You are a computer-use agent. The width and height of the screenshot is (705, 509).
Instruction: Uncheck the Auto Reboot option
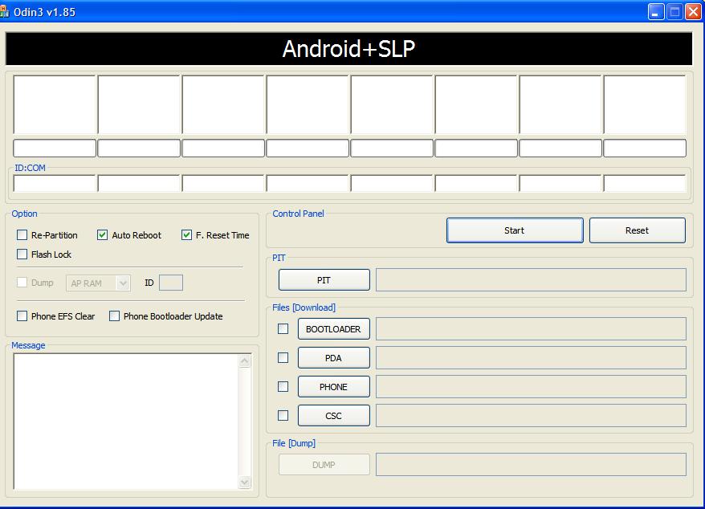[103, 234]
